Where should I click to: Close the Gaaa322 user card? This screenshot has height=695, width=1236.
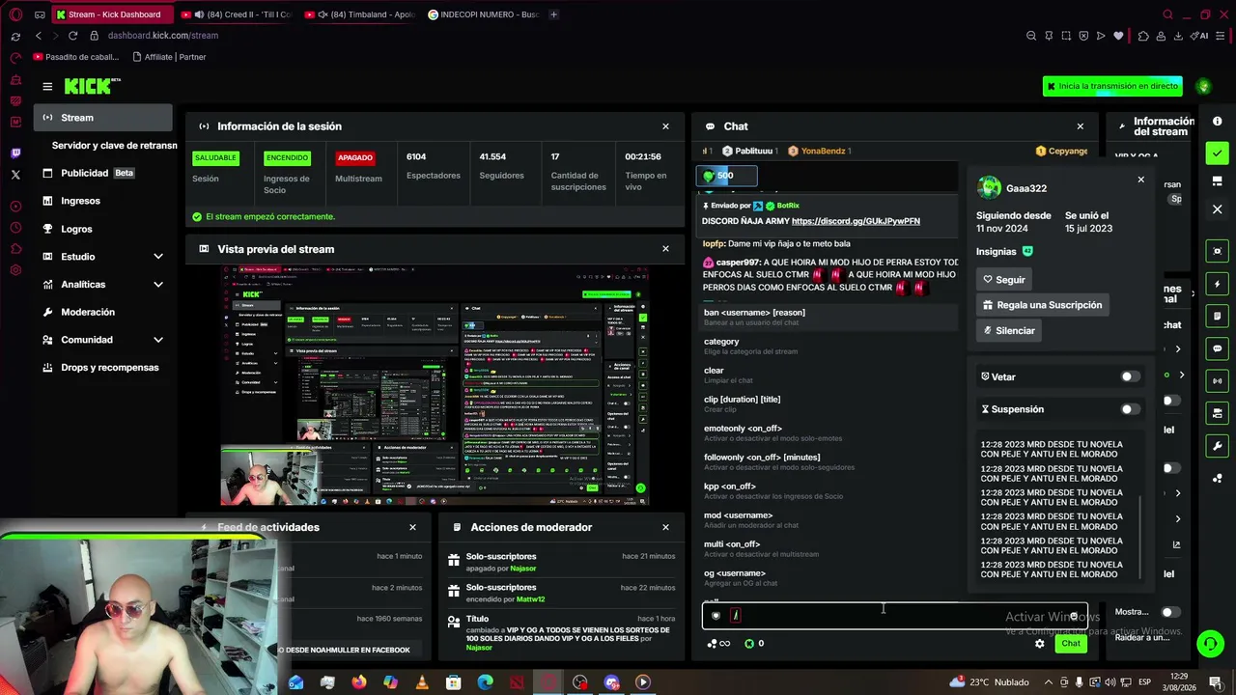coord(1140,180)
